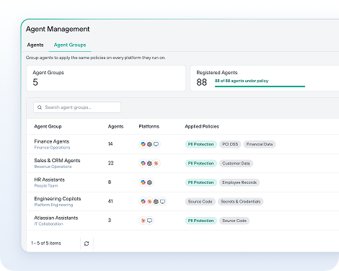Image resolution: width=339 pixels, height=271 pixels.
Task: Click the Copilot icon in Finance Agents row
Action: coord(143,144)
